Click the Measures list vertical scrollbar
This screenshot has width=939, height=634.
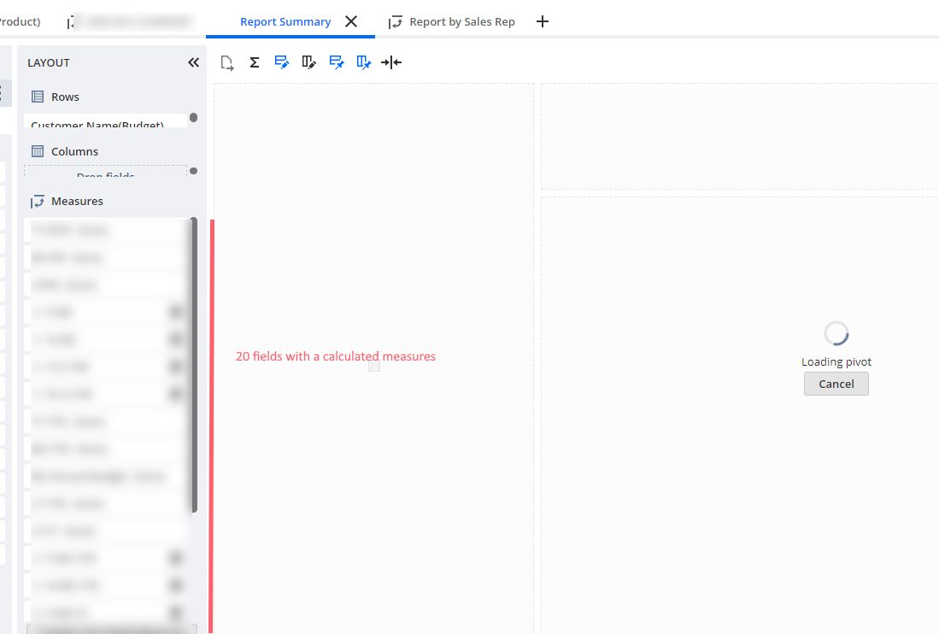click(x=194, y=365)
